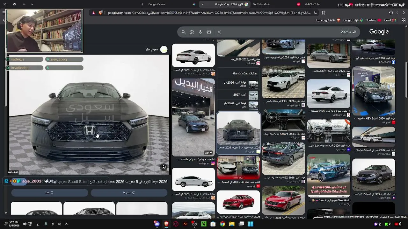Close the active Google search tab
The width and height of the screenshot is (408, 229).
tap(202, 4)
